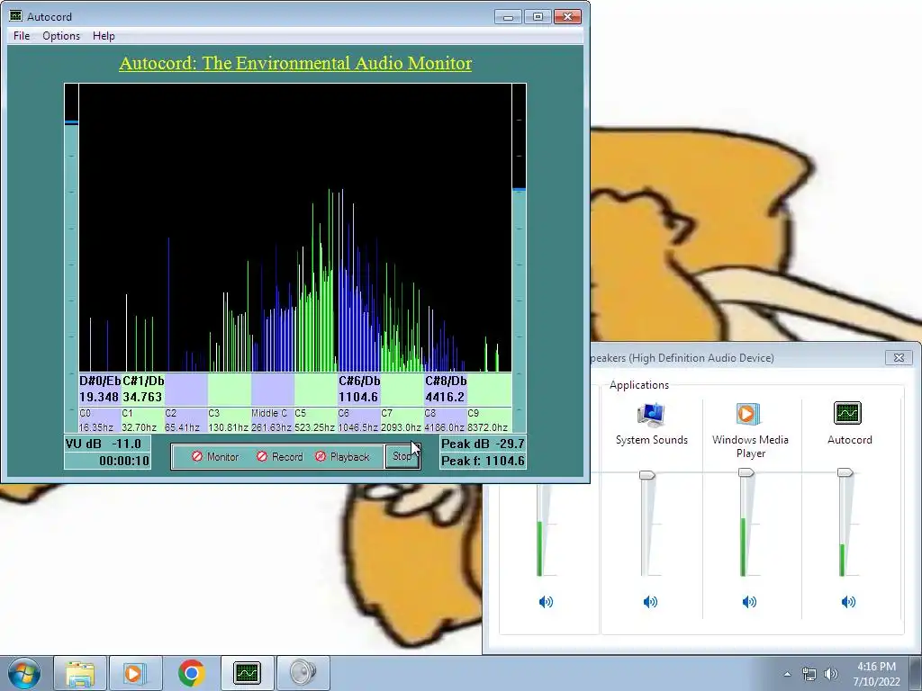Click the VU dB -11.0 readout
This screenshot has width=922, height=691.
click(x=107, y=444)
